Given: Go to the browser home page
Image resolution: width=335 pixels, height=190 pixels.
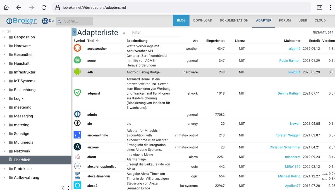Looking at the screenshot, I should (x=6, y=8).
